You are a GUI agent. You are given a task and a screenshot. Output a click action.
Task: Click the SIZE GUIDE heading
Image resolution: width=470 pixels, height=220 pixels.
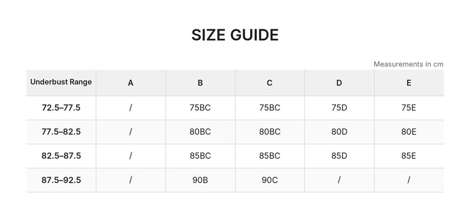[235, 35]
